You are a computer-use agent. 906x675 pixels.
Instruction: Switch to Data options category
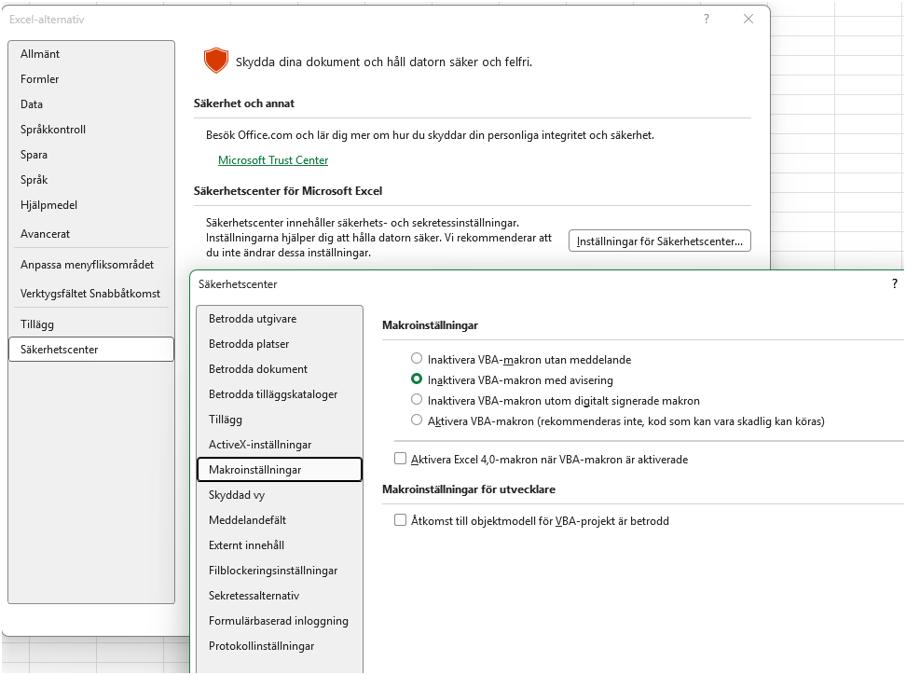click(x=91, y=104)
